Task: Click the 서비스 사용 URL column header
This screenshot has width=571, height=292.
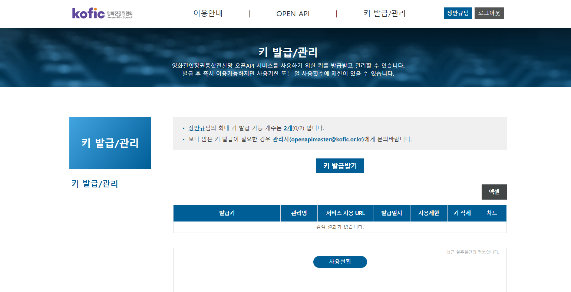Action: pyautogui.click(x=346, y=213)
